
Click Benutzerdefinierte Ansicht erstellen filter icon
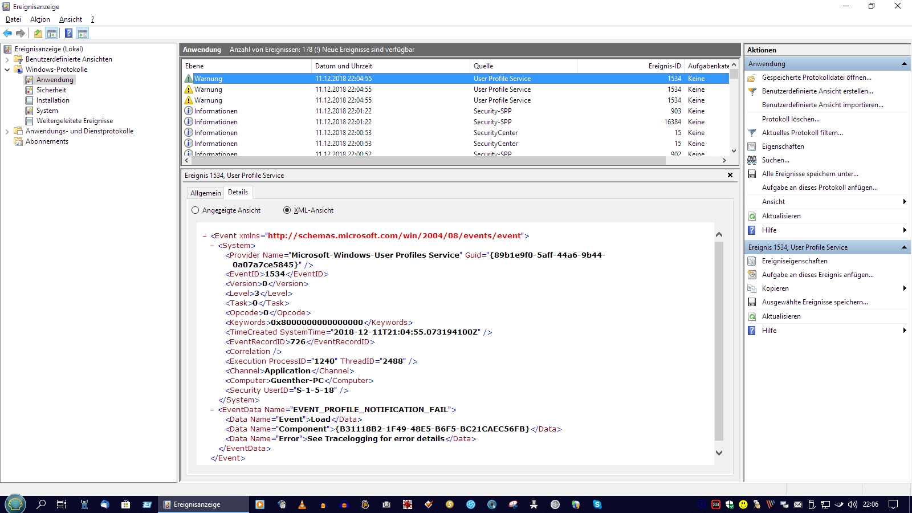(752, 91)
